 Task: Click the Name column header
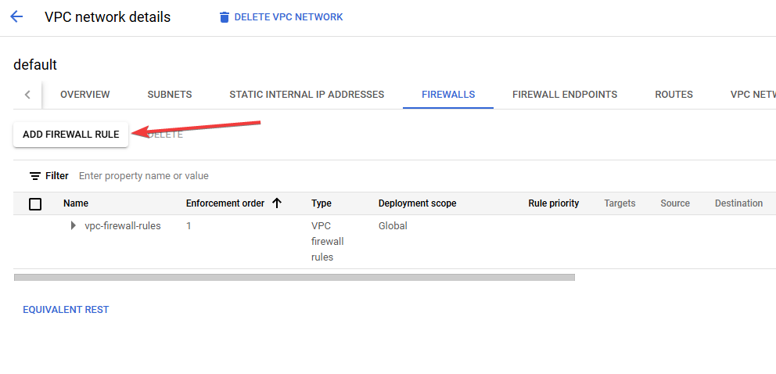pos(76,203)
